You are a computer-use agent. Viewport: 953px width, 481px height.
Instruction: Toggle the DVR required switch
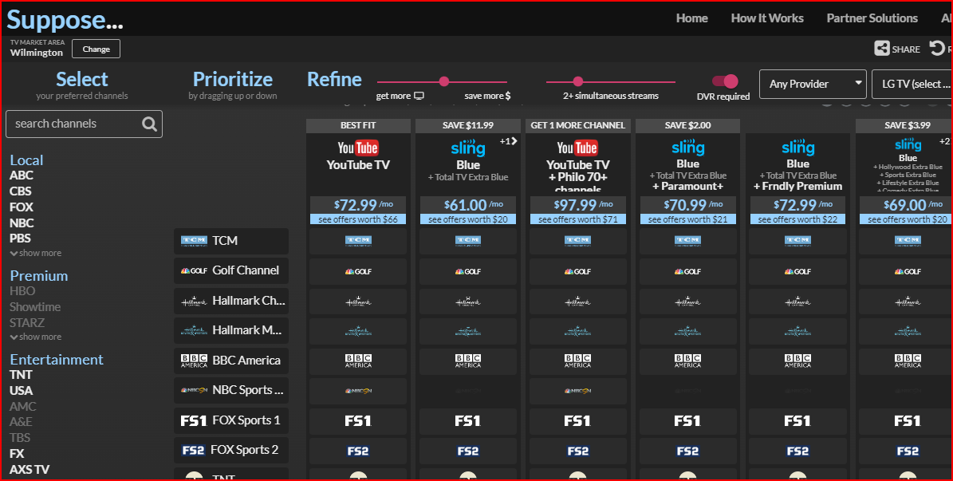coord(724,81)
